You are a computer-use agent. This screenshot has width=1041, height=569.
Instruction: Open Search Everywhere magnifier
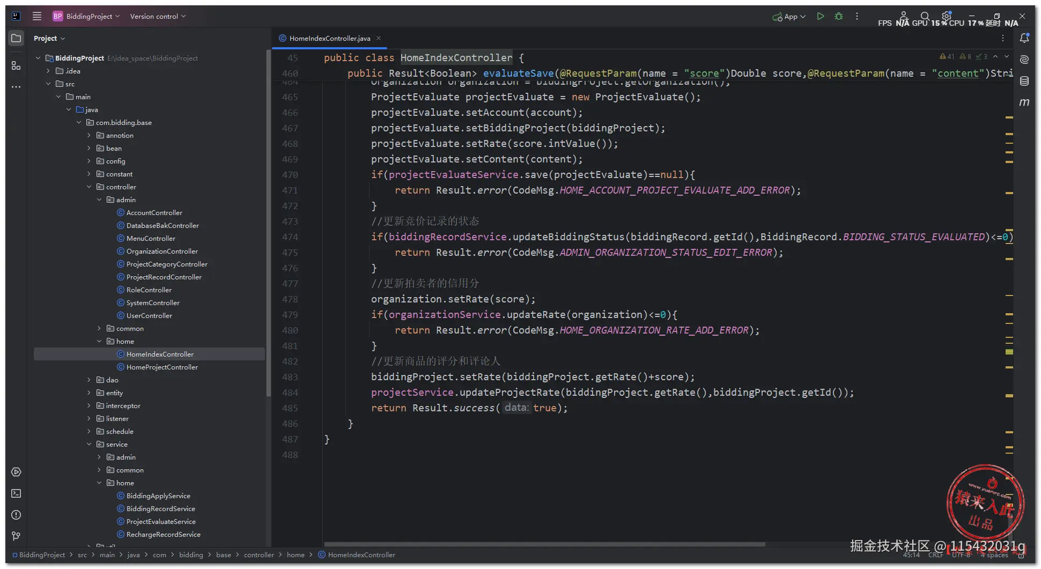pos(925,16)
